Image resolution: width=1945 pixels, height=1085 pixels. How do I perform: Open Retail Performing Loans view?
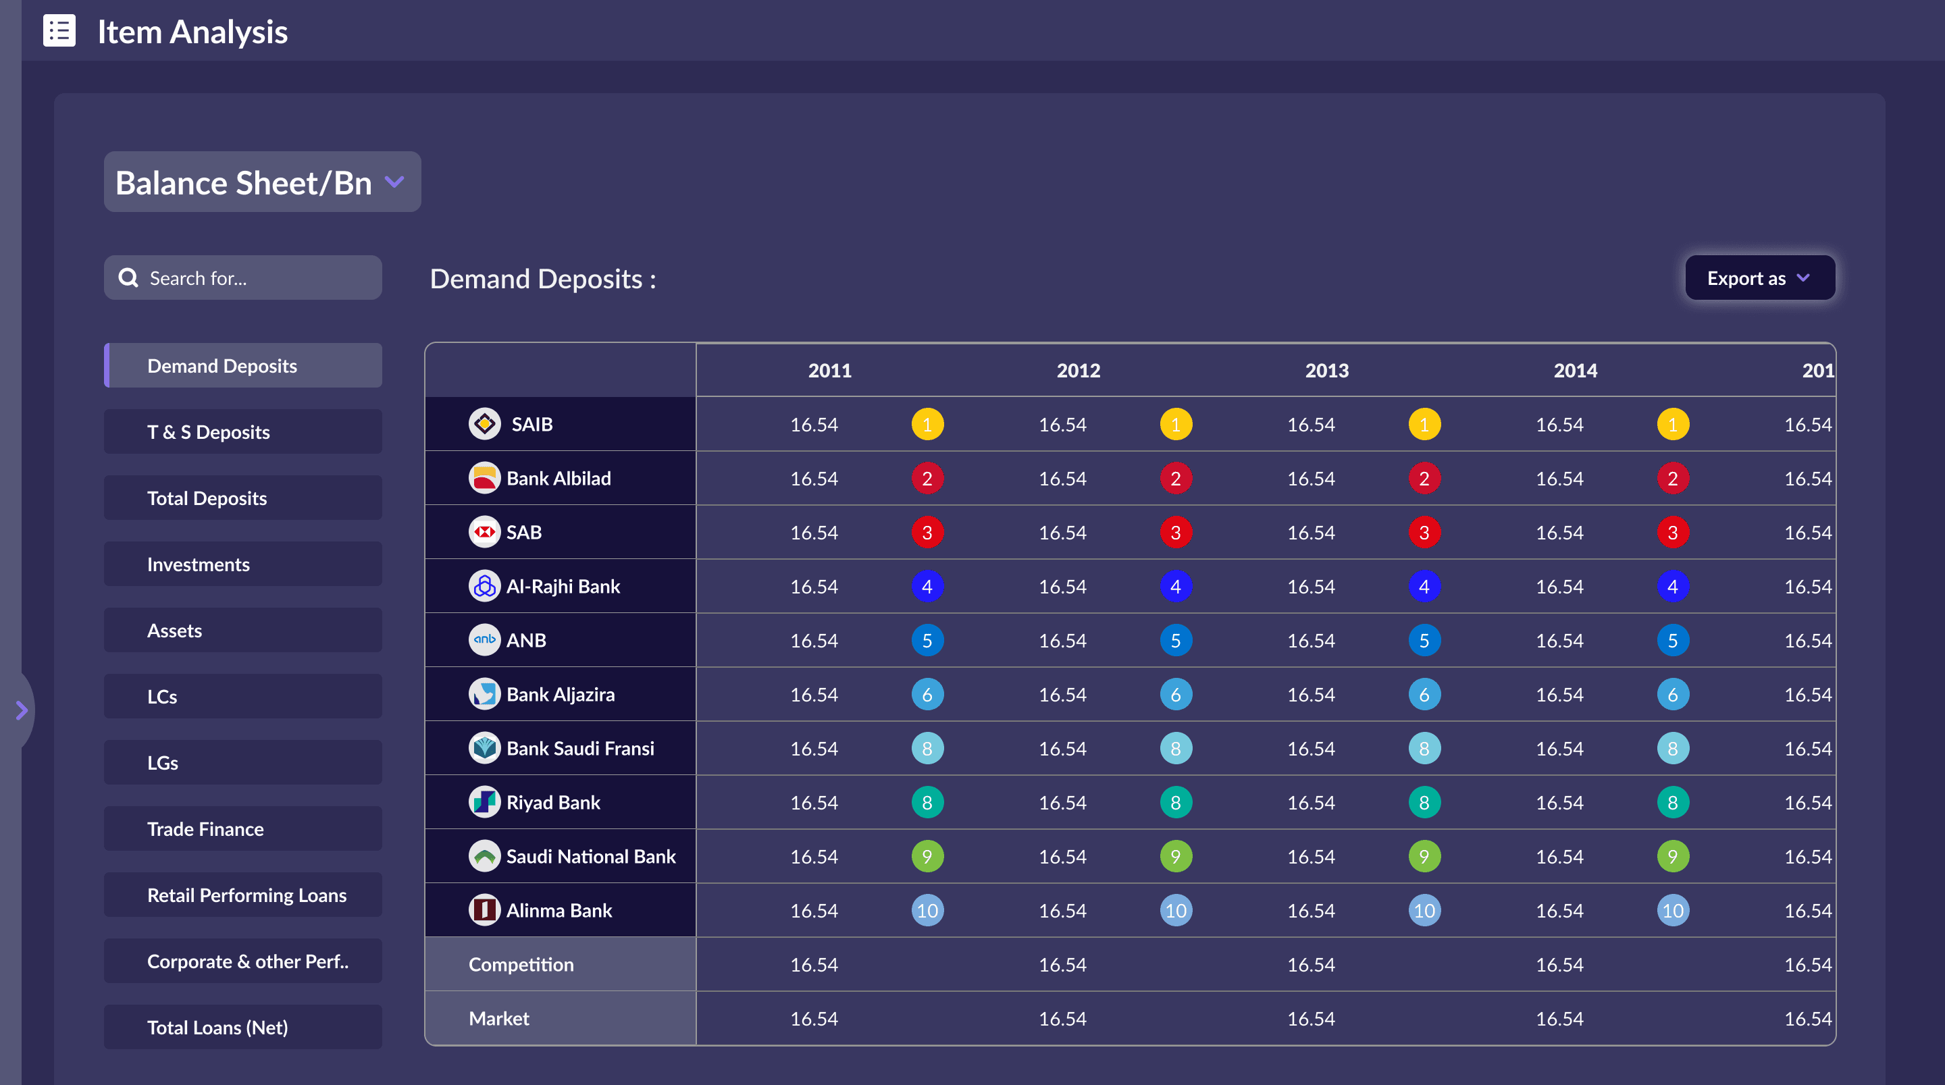tap(242, 895)
